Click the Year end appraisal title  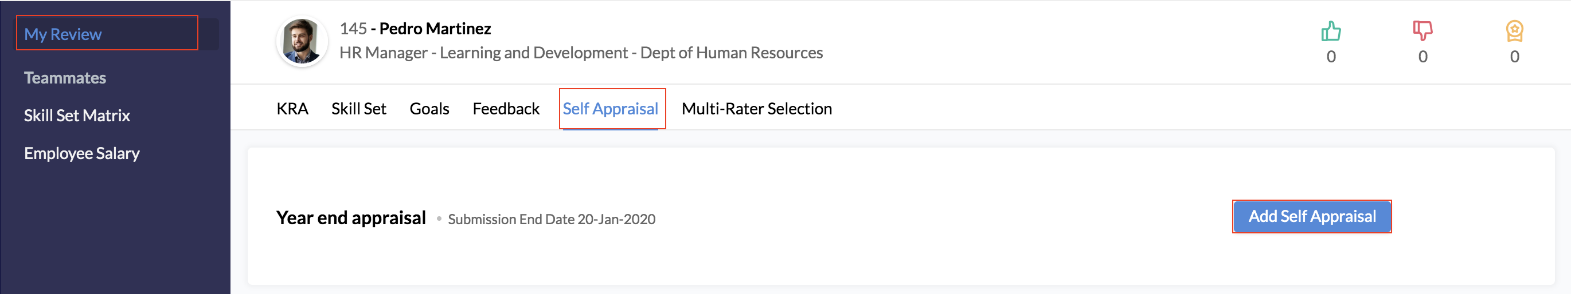[x=351, y=217]
